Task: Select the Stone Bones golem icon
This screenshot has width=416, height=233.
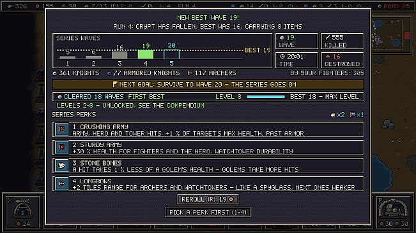Action: (61, 166)
